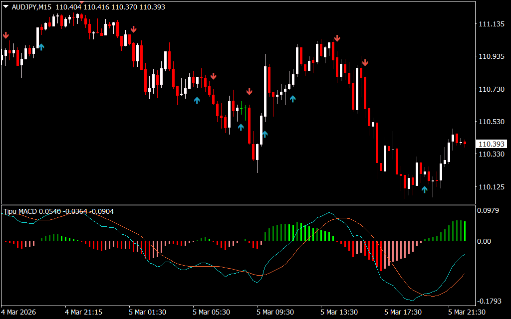The image size is (511, 319).
Task: Click the 110.125 price scale label
Action: [x=492, y=187]
